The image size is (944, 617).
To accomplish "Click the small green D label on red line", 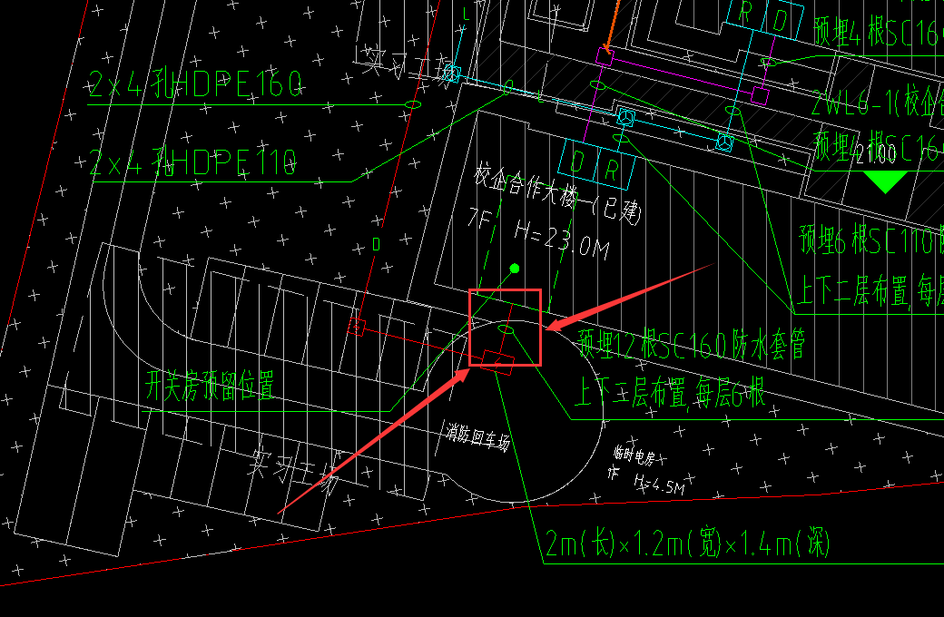I will click(377, 244).
